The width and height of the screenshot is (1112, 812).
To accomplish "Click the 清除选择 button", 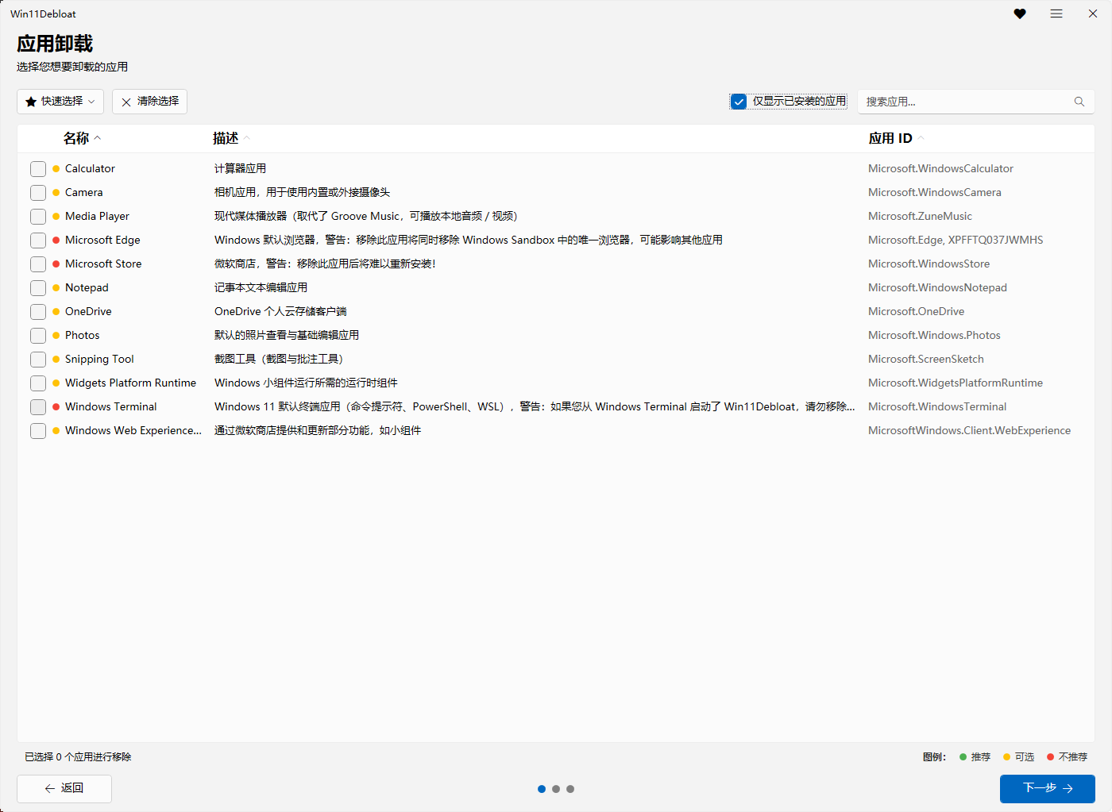I will (x=150, y=102).
